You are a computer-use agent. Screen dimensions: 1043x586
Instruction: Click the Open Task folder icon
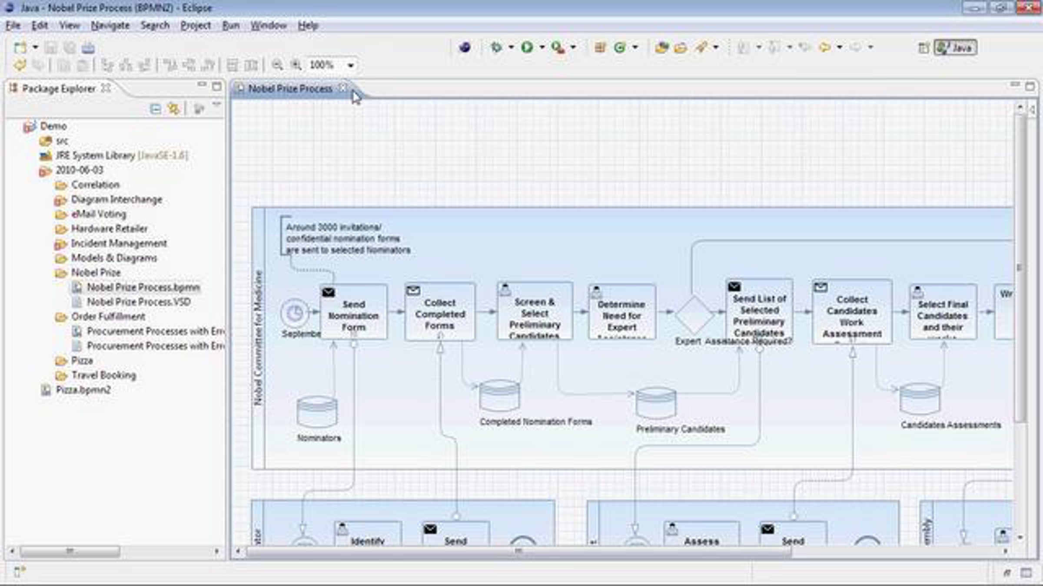[681, 47]
